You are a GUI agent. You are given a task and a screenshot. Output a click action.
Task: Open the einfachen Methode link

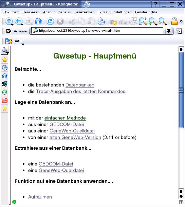coord(65,118)
